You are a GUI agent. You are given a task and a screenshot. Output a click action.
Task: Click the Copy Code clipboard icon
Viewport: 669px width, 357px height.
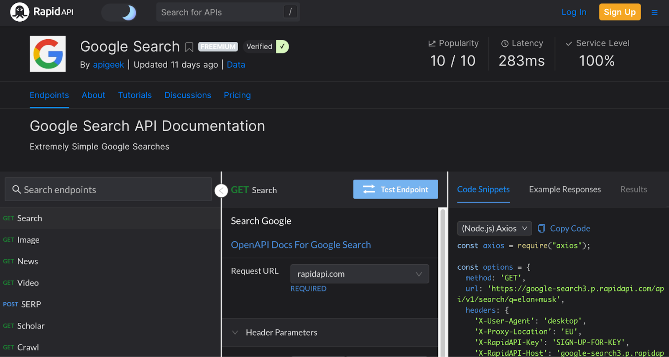tap(541, 228)
